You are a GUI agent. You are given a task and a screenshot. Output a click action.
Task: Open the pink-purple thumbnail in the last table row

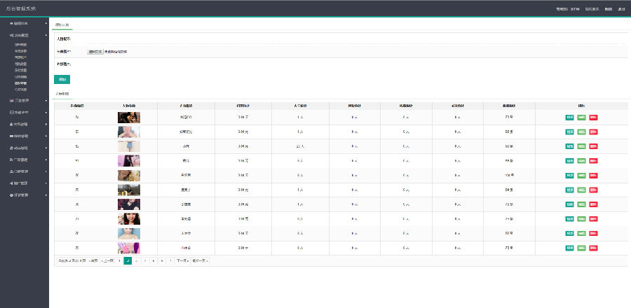(x=129, y=248)
